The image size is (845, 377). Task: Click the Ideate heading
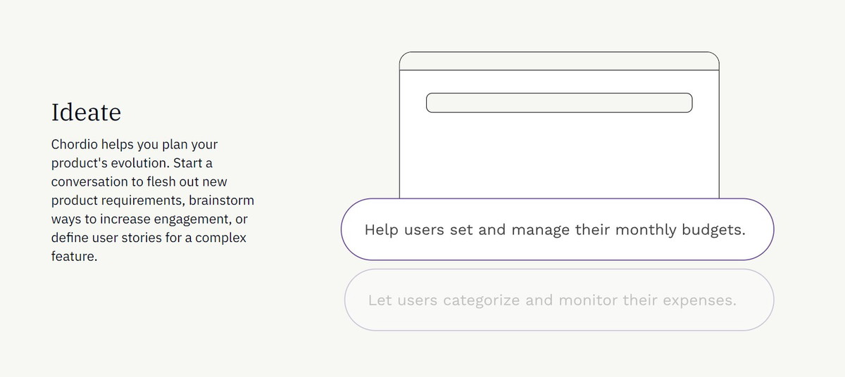[86, 112]
